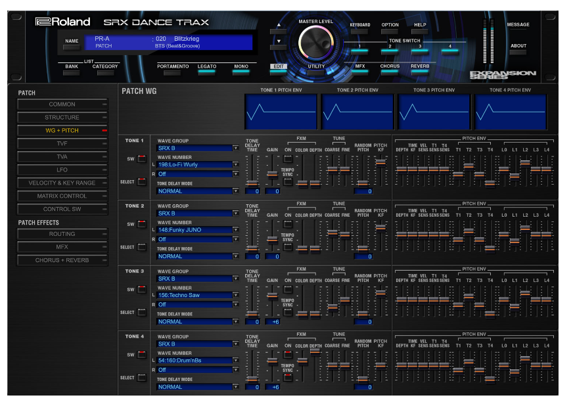Click the Tone 1 Random Pitch value field

point(363,191)
